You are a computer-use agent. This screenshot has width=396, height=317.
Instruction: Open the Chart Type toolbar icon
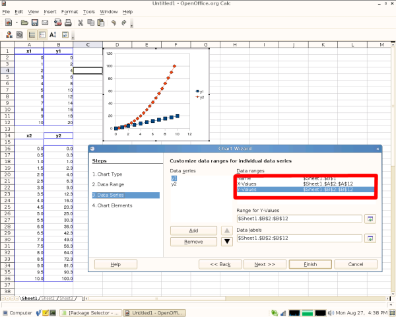point(9,34)
